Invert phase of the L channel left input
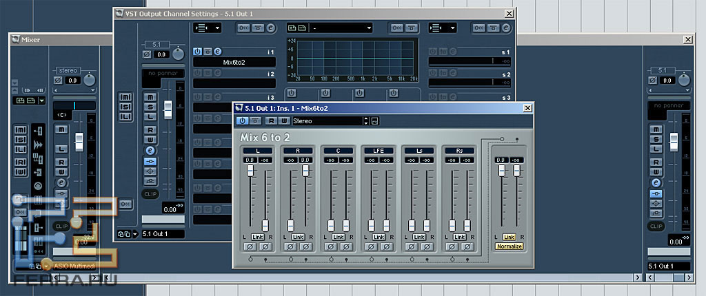The image size is (706, 296). tap(250, 246)
